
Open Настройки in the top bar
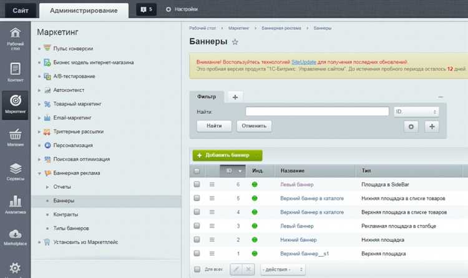point(182,9)
